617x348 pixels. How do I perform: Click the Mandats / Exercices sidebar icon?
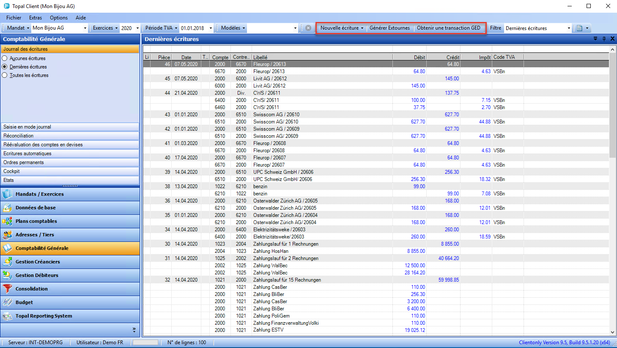pos(7,194)
